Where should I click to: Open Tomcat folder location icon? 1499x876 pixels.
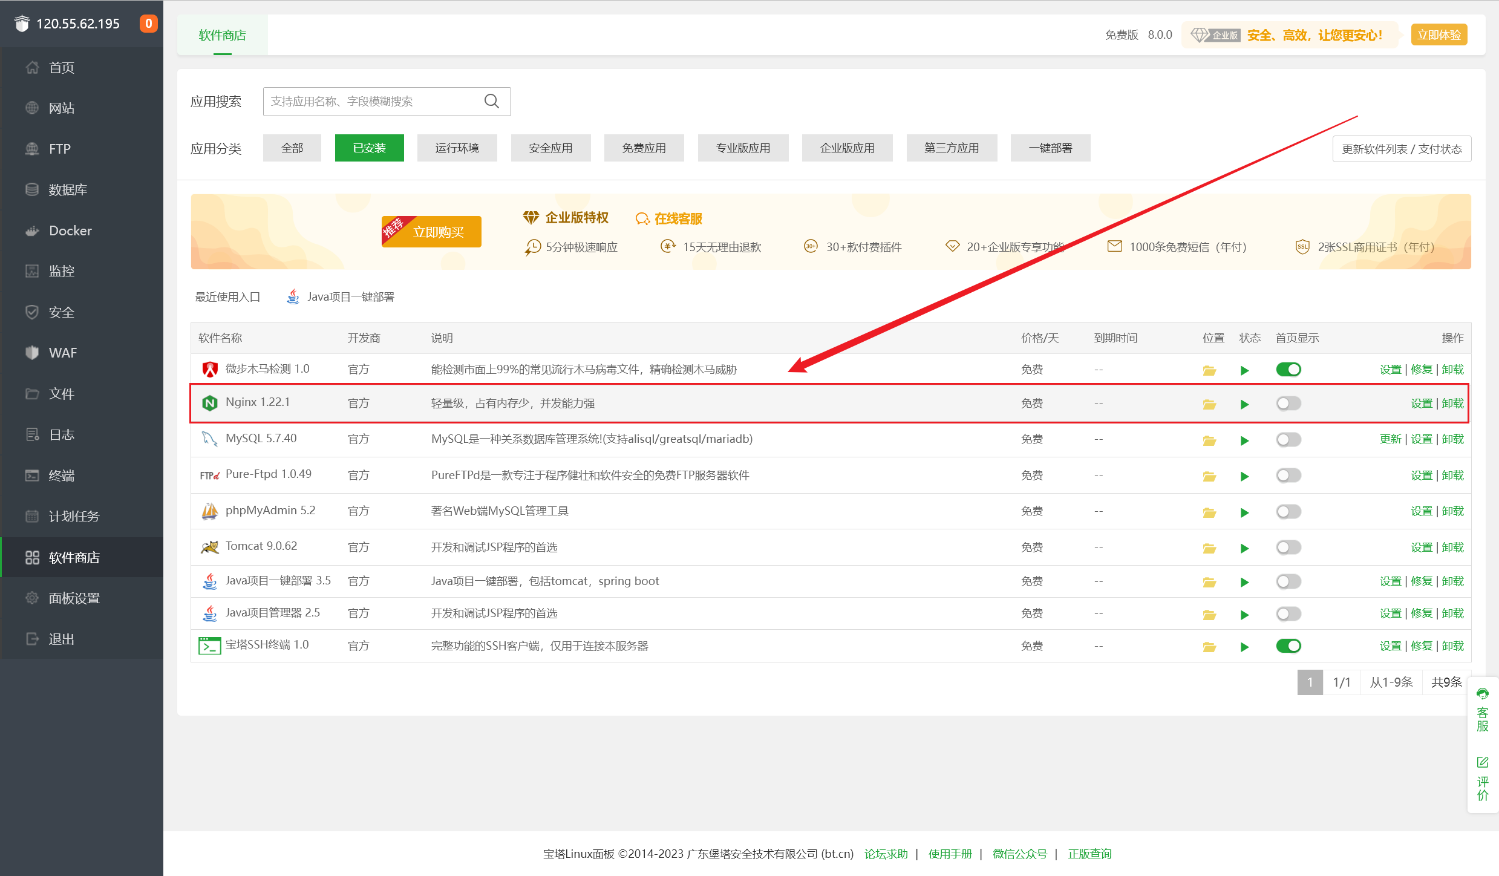1209,548
